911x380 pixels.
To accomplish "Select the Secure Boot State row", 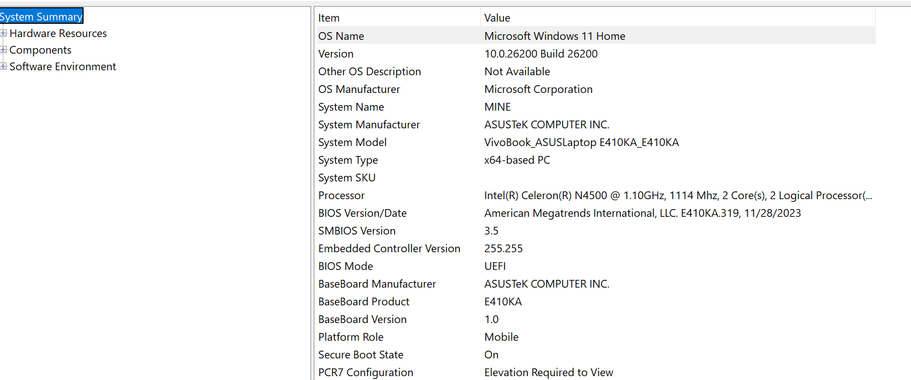I will 361,355.
